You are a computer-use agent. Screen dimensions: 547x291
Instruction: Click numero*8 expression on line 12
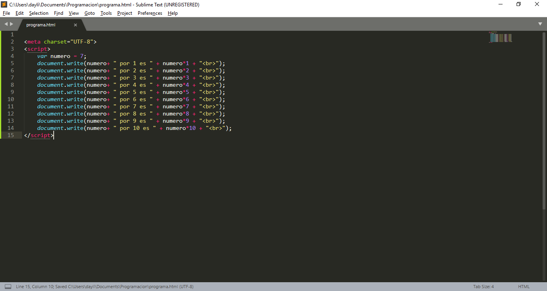click(176, 114)
